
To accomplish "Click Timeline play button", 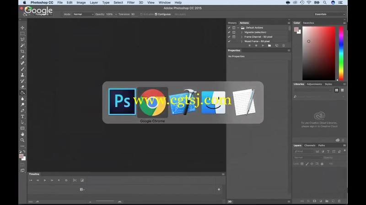I will pos(45,180).
